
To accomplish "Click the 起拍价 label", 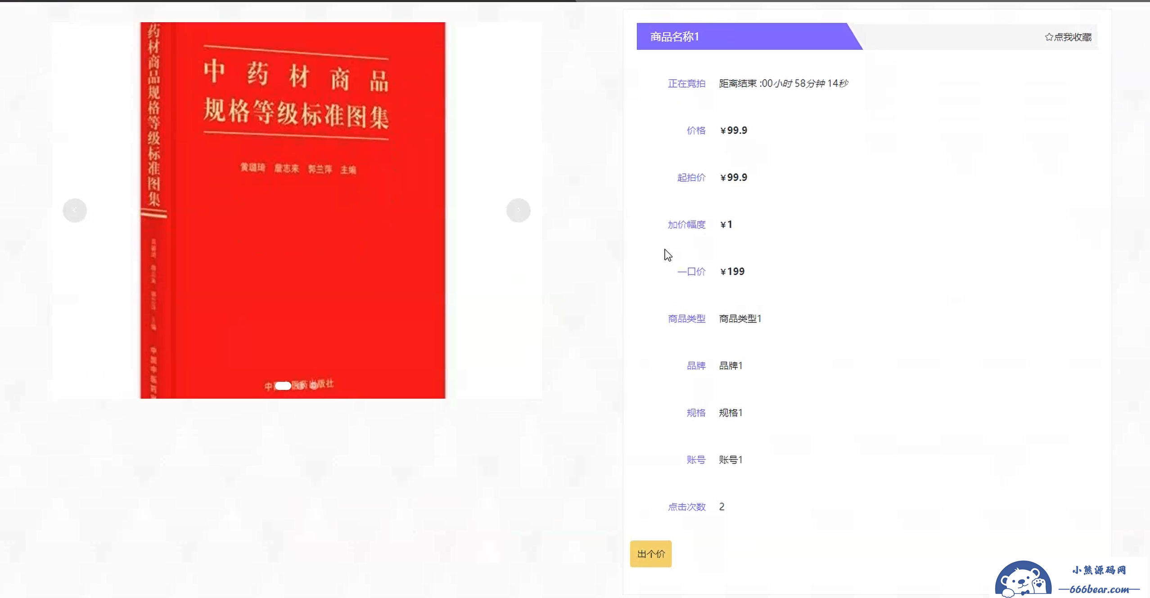I will click(691, 177).
